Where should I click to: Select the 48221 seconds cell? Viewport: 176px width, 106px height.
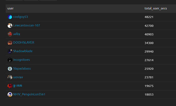pos(149,17)
